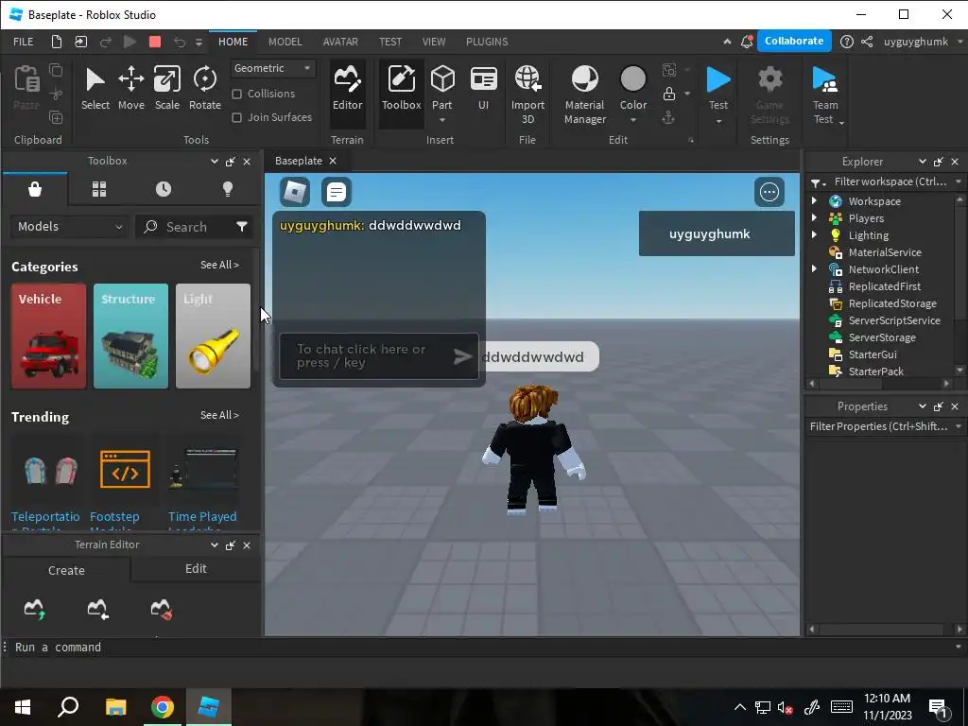Click the Collaborate button
Screen dimensions: 968x726
[x=794, y=41]
